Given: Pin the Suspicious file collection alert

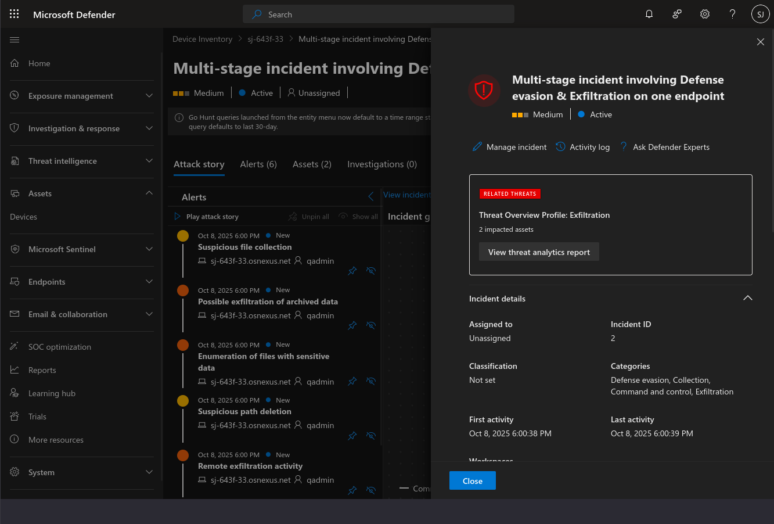Looking at the screenshot, I should [x=352, y=271].
